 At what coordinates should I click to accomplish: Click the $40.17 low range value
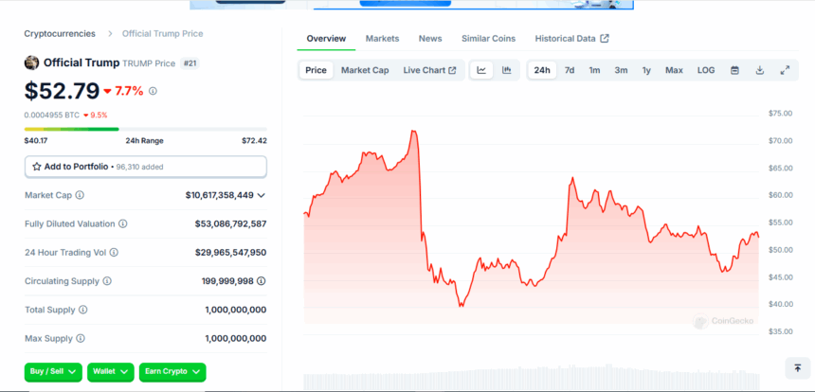pos(36,141)
